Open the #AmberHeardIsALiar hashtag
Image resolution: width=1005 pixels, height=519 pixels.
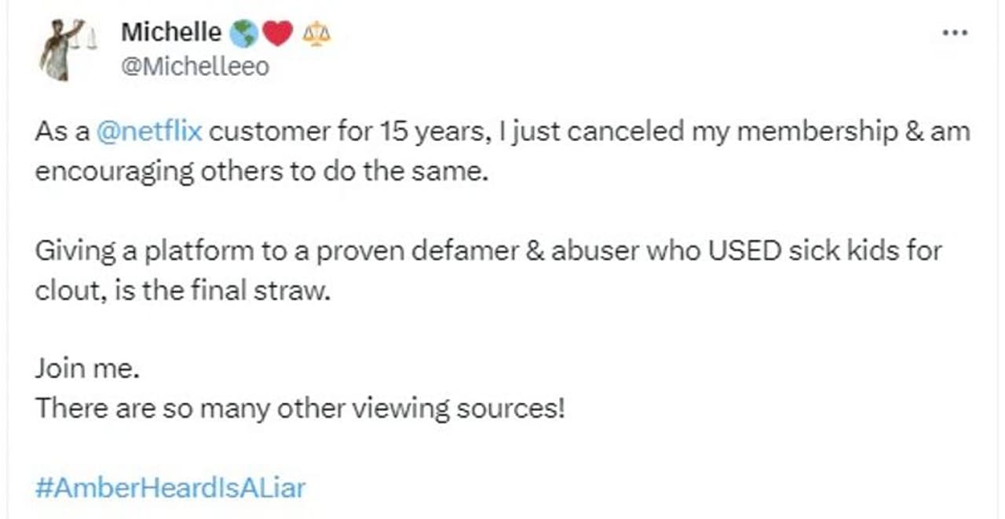tap(170, 488)
